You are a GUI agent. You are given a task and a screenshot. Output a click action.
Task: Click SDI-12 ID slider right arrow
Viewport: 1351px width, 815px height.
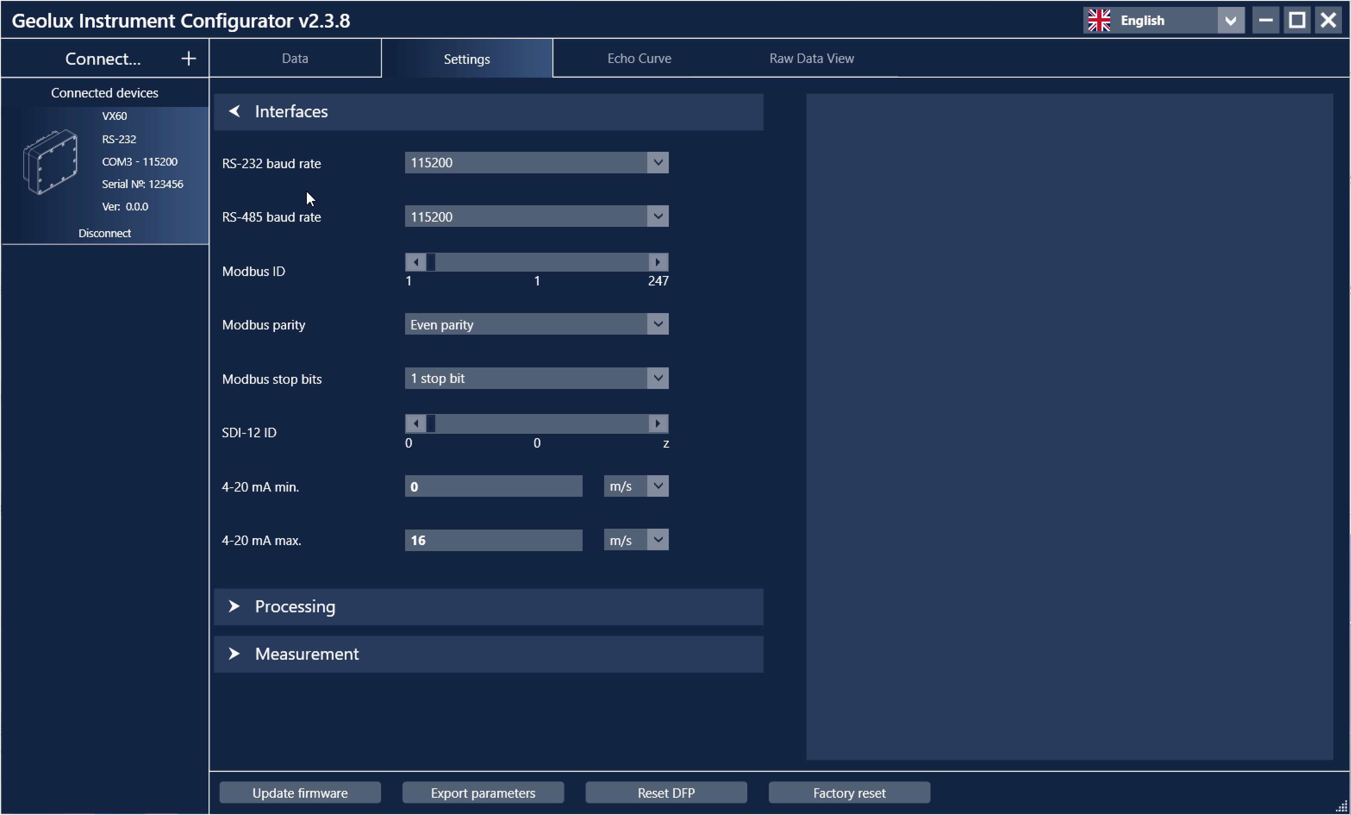[x=658, y=424]
